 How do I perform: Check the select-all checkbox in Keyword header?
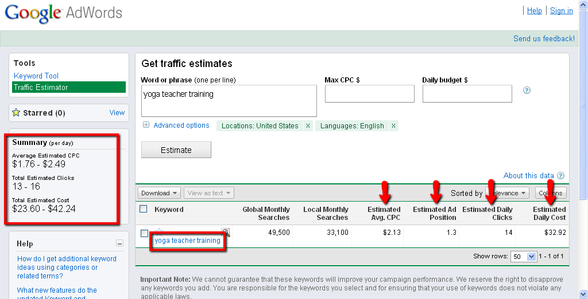[x=144, y=209]
